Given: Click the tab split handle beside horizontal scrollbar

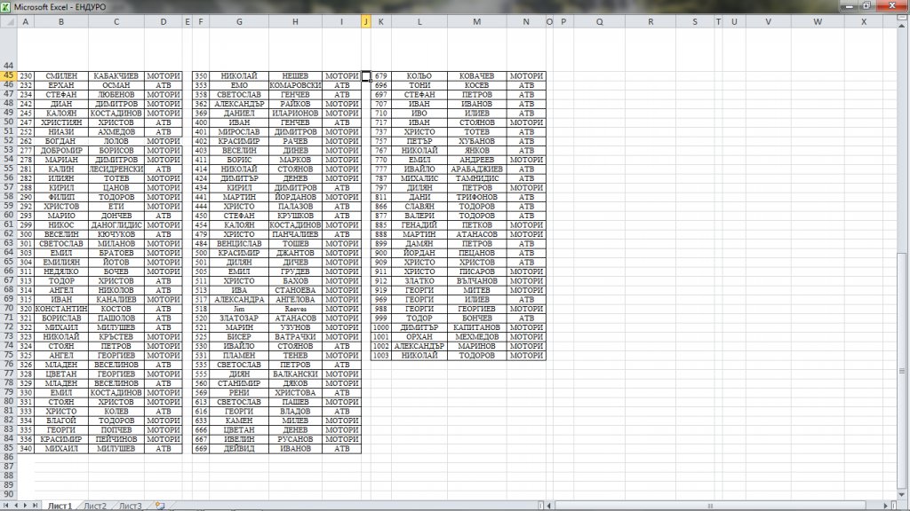Looking at the screenshot, I should pos(541,506).
